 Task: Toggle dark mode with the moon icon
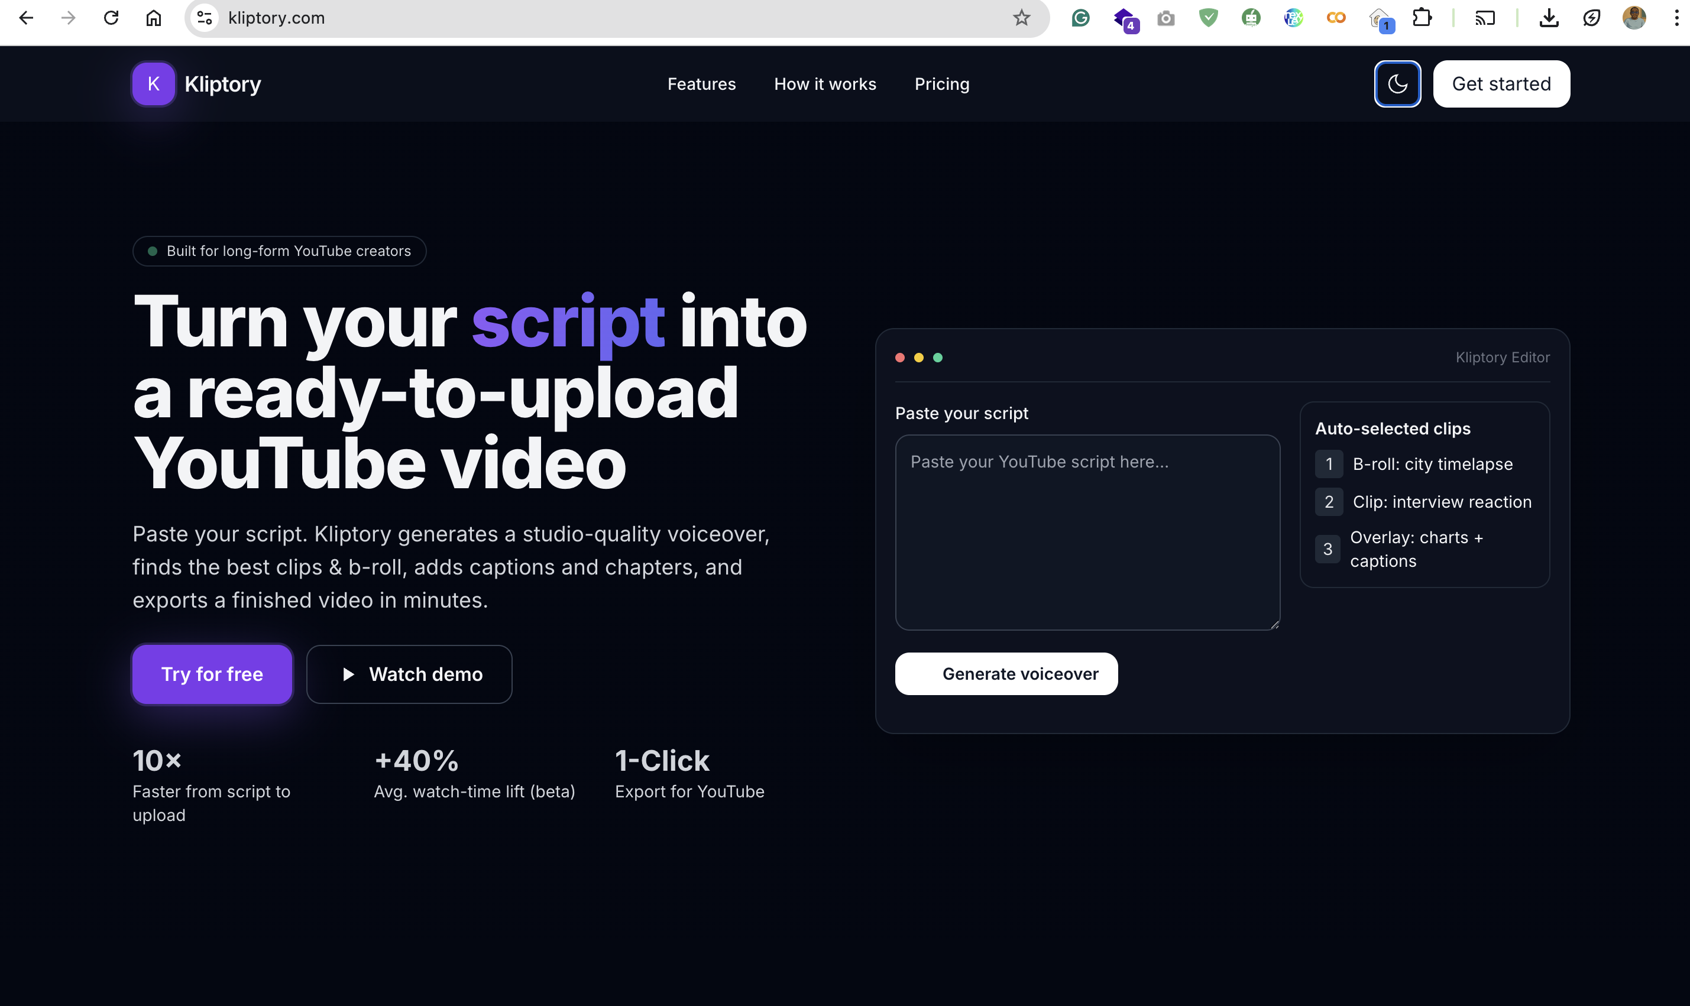pos(1397,83)
